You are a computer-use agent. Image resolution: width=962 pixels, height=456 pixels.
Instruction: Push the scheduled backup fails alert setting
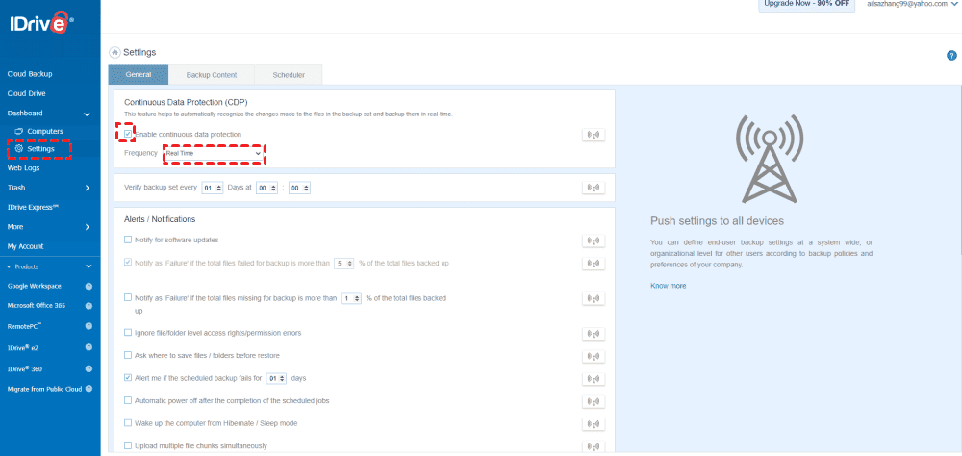(594, 379)
